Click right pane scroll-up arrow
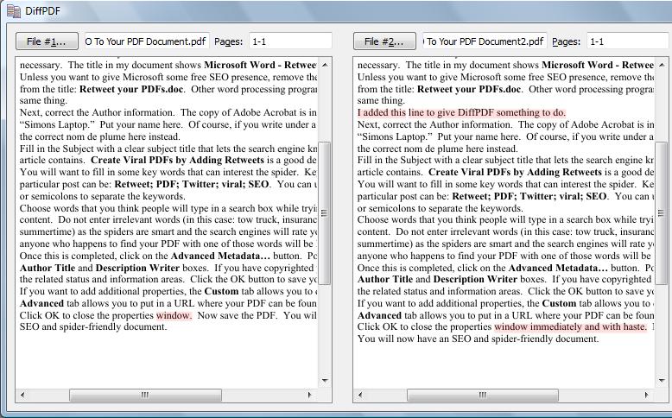This screenshot has height=418, width=672. (662, 64)
